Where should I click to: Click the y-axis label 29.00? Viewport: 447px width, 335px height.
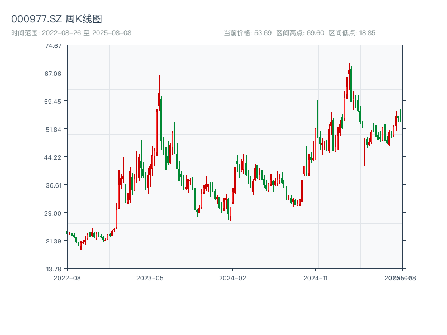tap(53, 213)
